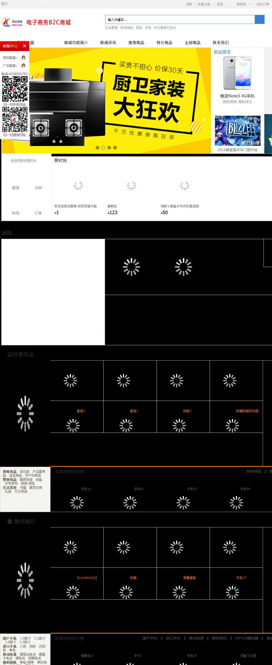This screenshot has width=272, height=665.
Task: Open the 新闻资讯 menu item
Action: [108, 42]
